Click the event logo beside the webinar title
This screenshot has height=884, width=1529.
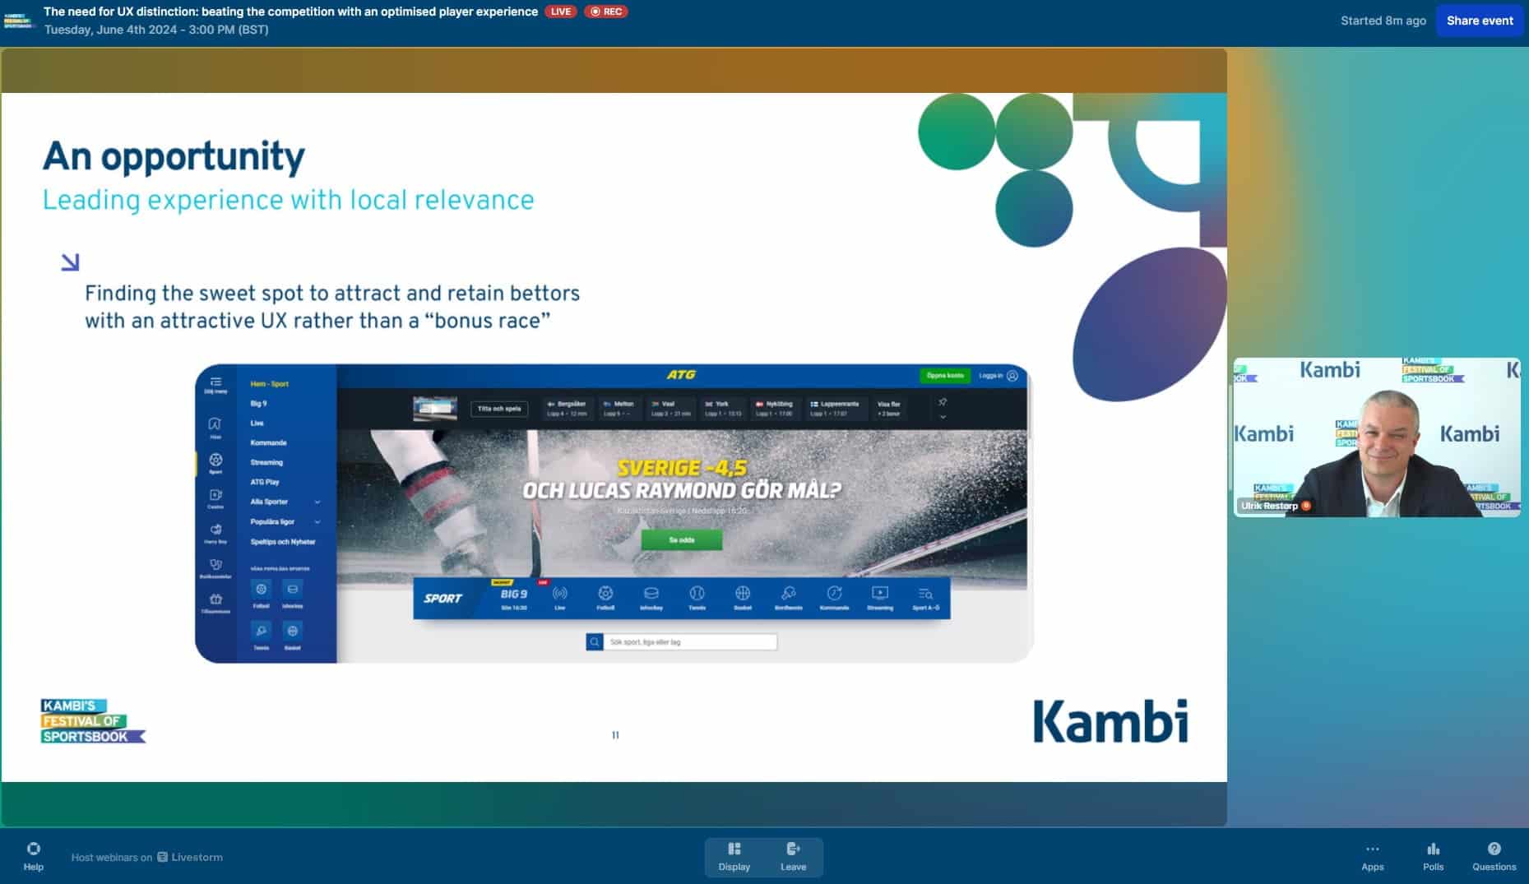click(19, 21)
